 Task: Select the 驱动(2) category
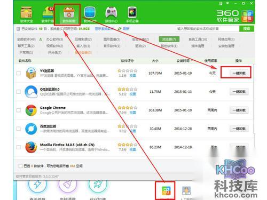(x=140, y=46)
